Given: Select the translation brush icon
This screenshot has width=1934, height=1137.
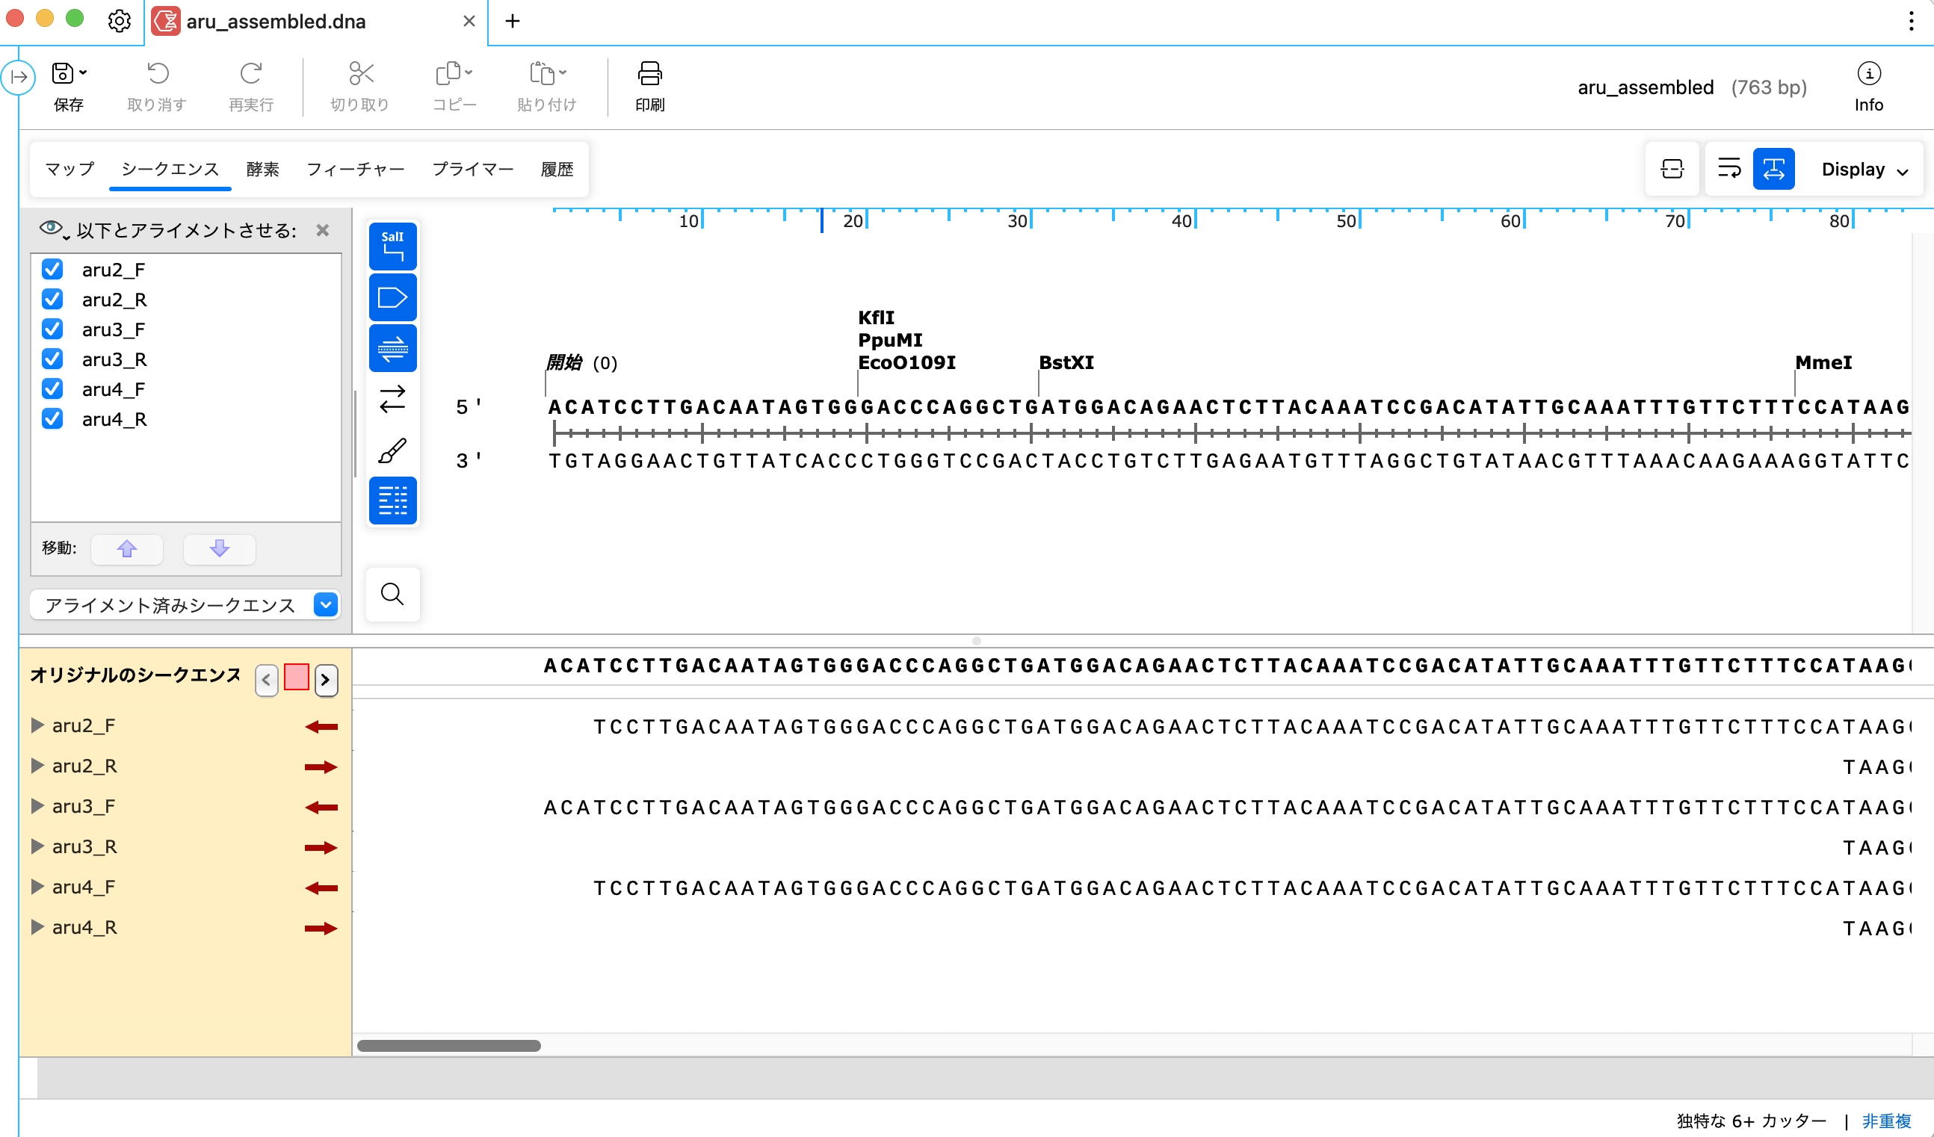Looking at the screenshot, I should (392, 450).
